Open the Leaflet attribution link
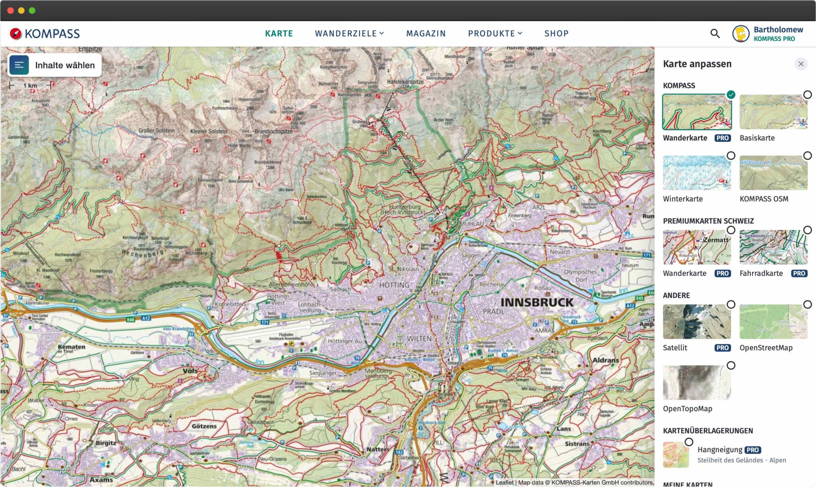The image size is (816, 487). click(504, 482)
